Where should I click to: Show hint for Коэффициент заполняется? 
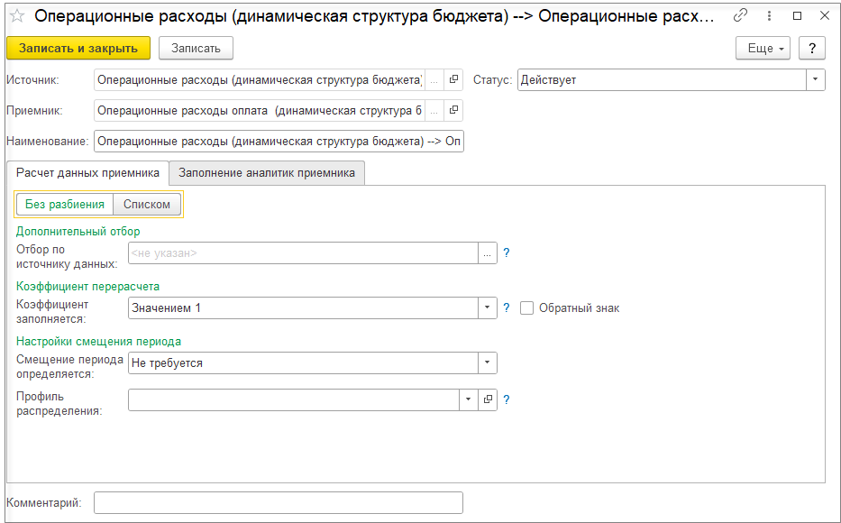coord(507,308)
